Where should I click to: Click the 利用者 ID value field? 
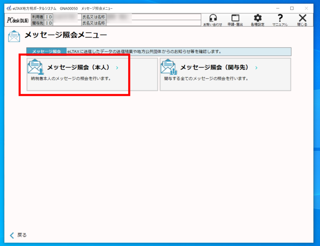(67, 17)
